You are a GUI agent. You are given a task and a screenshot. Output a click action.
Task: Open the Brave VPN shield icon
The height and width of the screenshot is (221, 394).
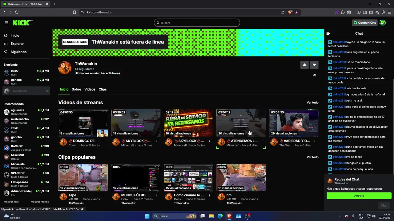click(x=383, y=12)
